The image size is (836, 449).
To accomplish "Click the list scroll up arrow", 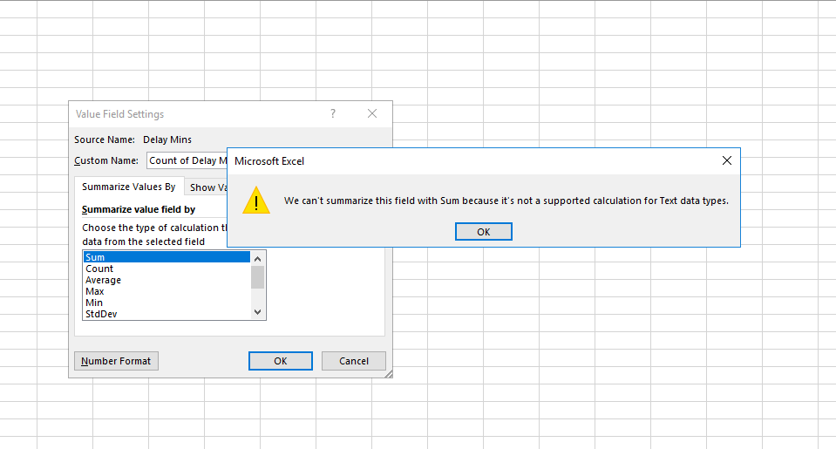I will [257, 259].
